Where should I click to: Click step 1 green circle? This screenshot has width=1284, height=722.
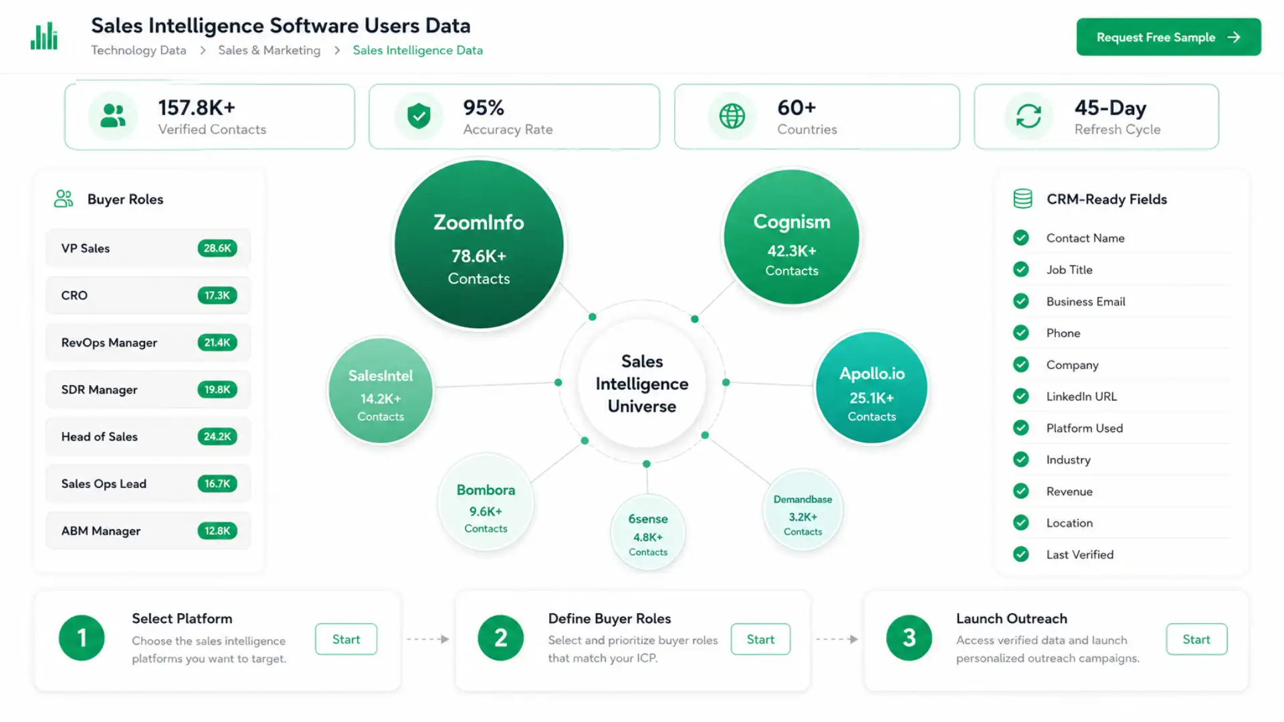[x=82, y=638]
